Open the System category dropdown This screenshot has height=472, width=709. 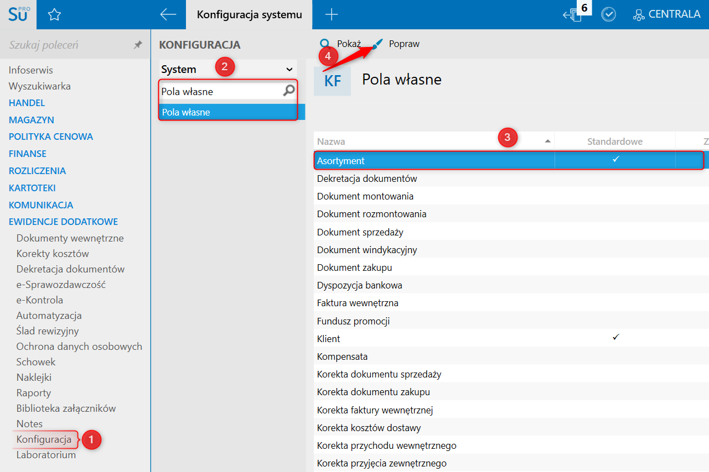tap(228, 69)
